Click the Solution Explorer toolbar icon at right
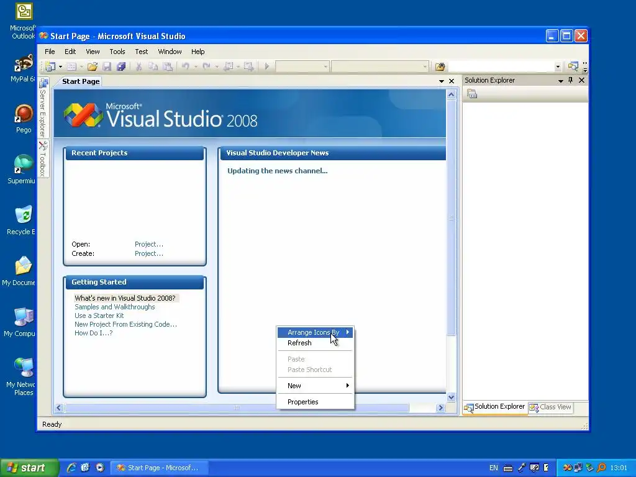Screen dimensions: 636x477 (573, 66)
